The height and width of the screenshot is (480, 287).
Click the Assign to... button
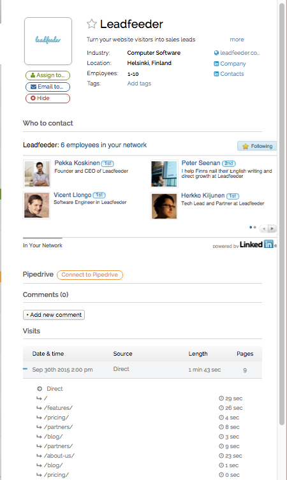48,75
